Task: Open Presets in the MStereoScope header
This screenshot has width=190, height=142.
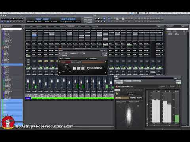Action: [x=162, y=86]
